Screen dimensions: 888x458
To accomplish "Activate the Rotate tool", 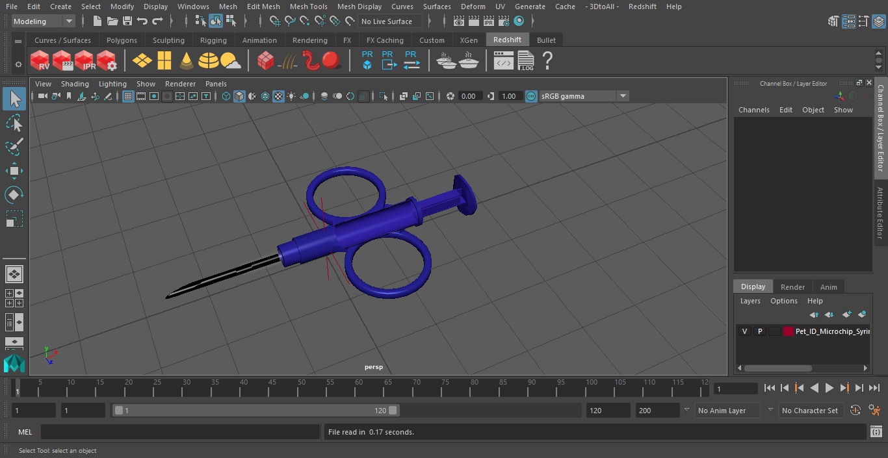I will click(x=14, y=195).
